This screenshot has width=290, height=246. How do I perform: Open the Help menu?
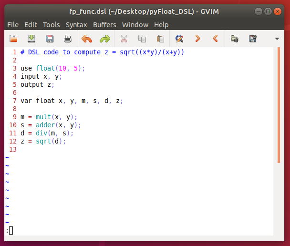pyautogui.click(x=161, y=25)
